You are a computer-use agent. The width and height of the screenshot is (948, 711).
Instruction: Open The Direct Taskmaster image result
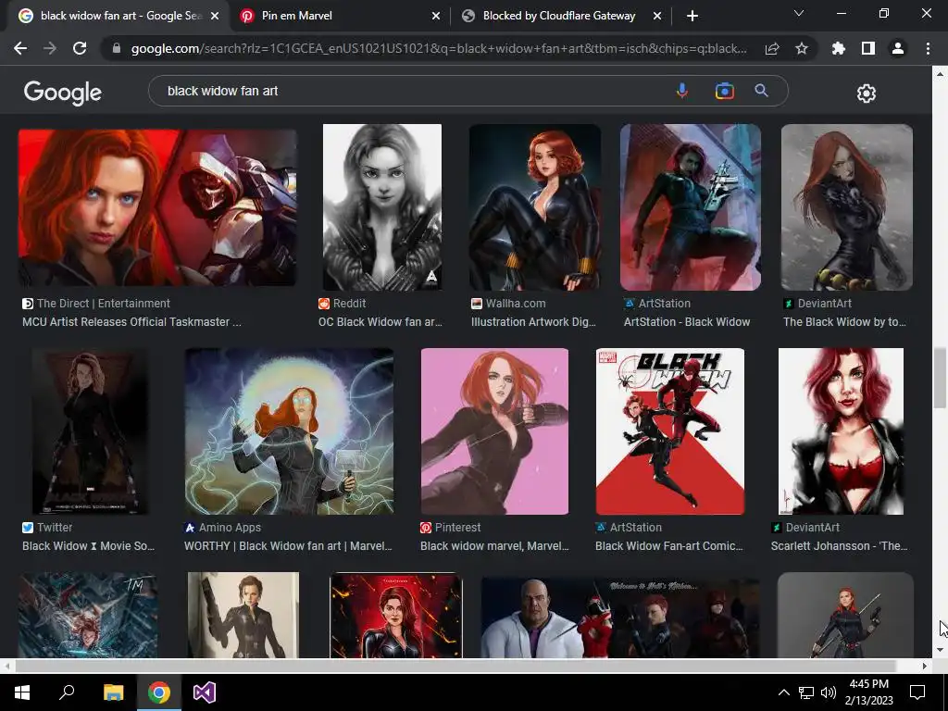click(x=157, y=207)
